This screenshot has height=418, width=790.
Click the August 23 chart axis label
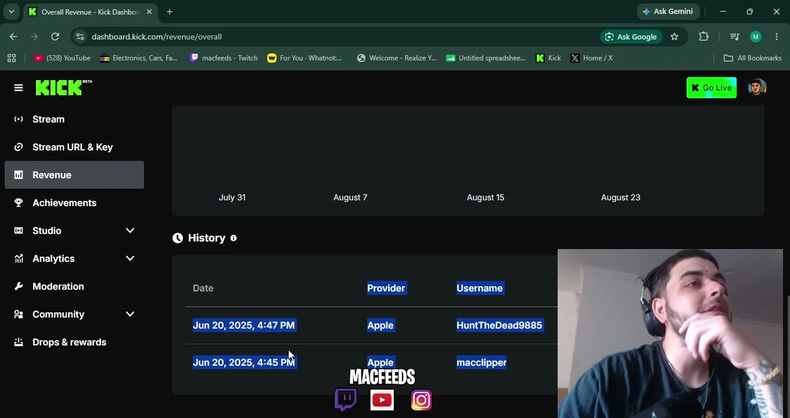(621, 197)
